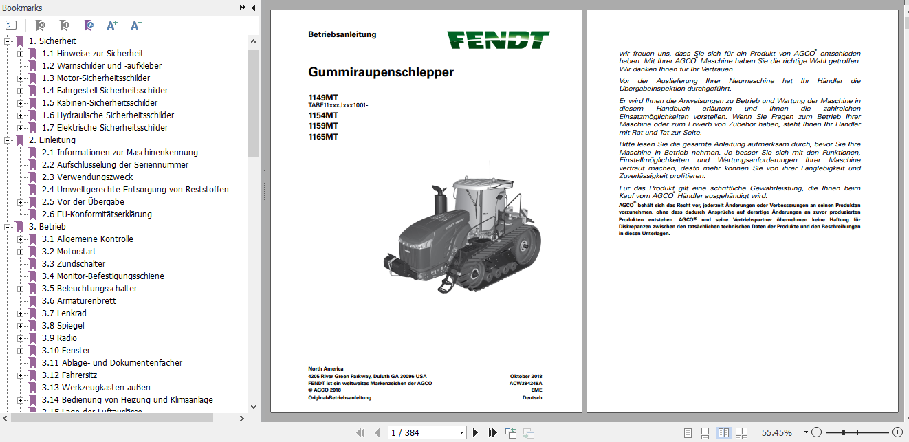Expand 1.1 Hinweise zur Sicherheit

(21, 53)
